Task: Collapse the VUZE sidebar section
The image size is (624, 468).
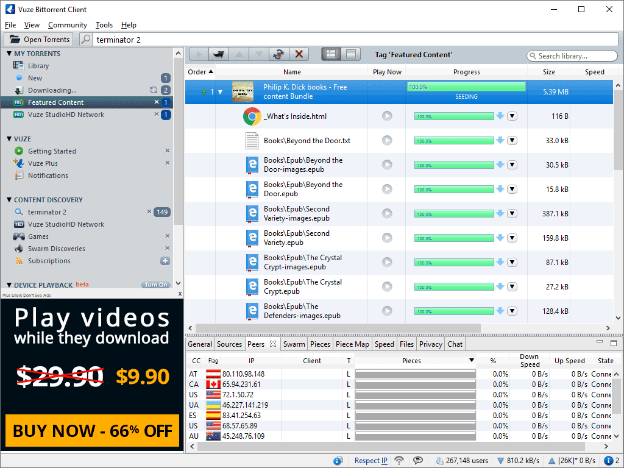Action: tap(9, 139)
